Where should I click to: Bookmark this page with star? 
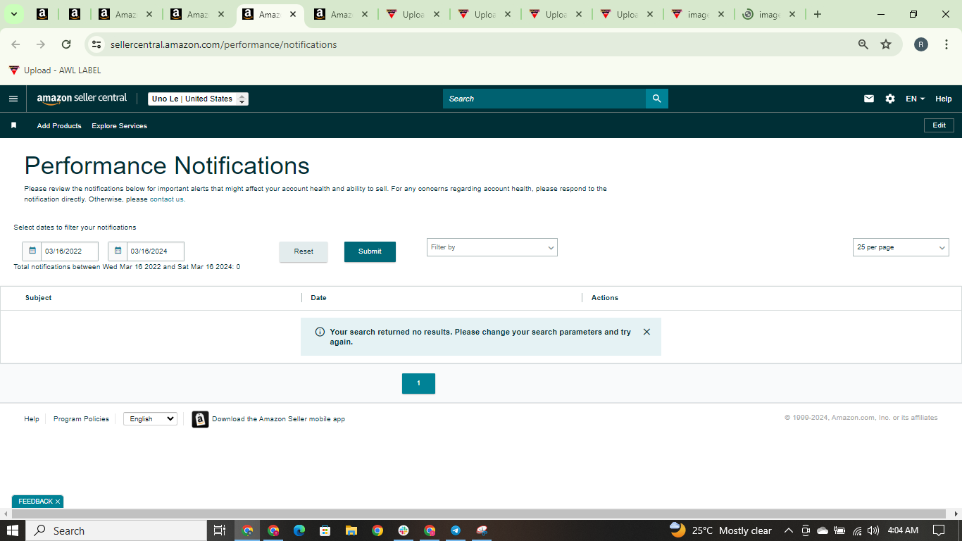pyautogui.click(x=886, y=44)
